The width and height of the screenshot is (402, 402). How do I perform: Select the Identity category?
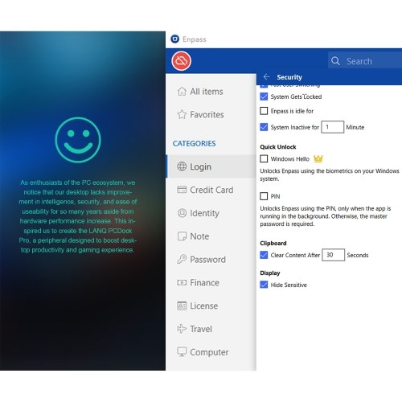click(x=211, y=213)
